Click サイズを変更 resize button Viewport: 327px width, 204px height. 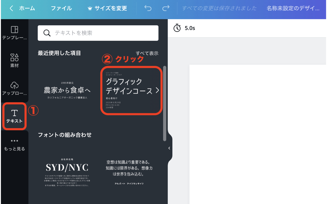pos(107,8)
